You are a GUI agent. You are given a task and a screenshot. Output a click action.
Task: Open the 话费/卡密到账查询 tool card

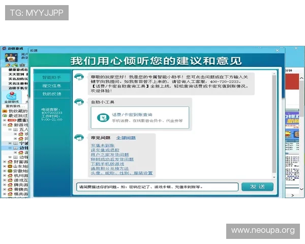click(140, 117)
